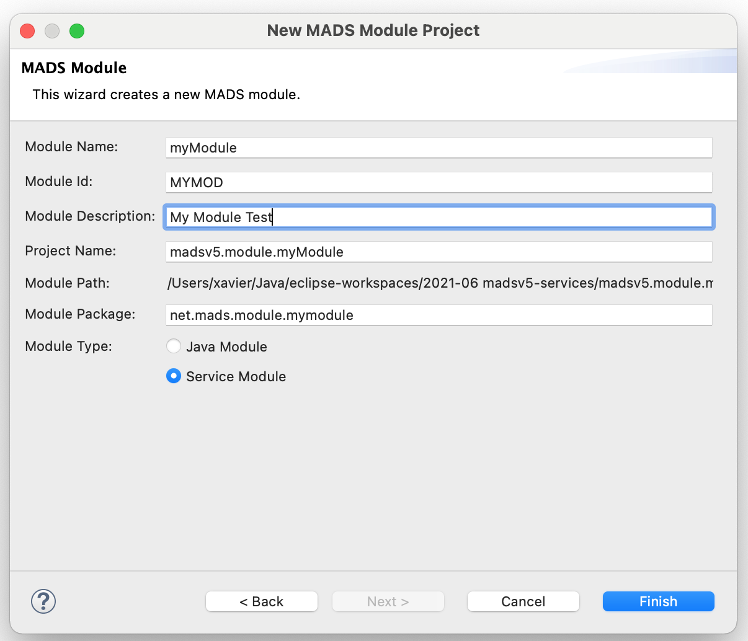Open help via the question mark icon
748x641 pixels.
(x=43, y=601)
